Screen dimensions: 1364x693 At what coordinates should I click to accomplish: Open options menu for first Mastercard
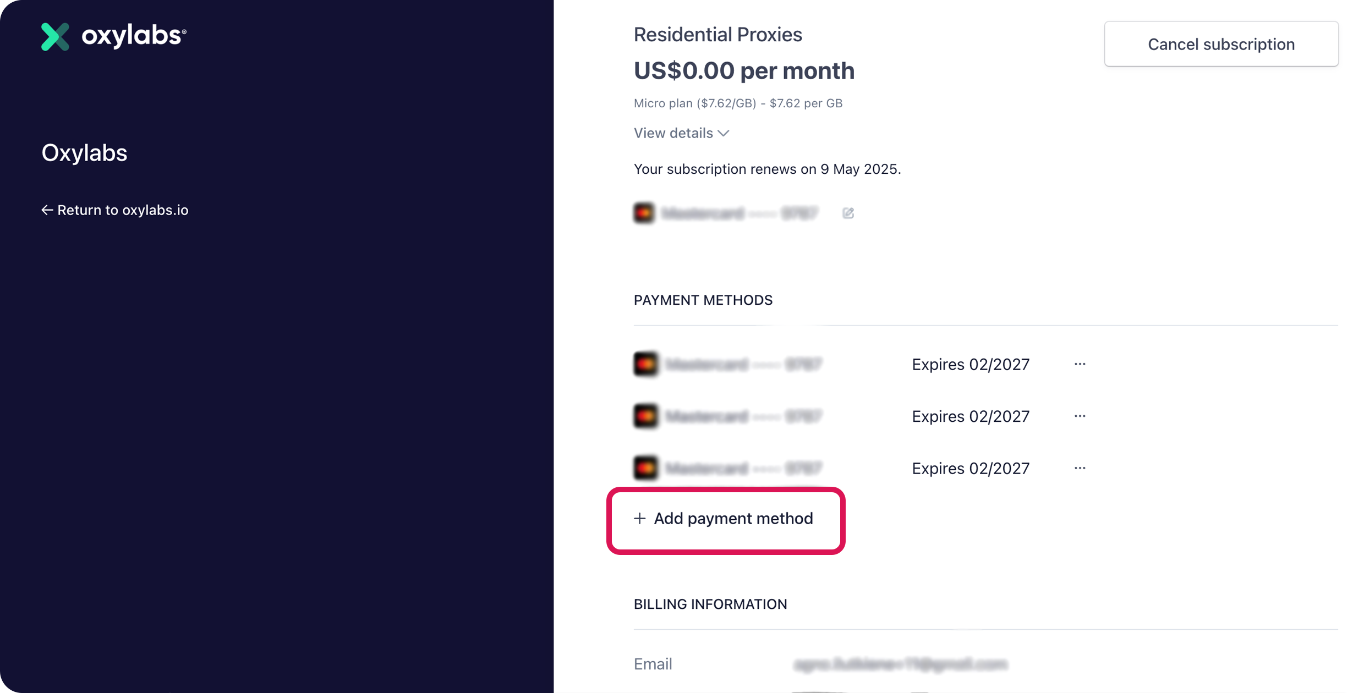(1080, 364)
